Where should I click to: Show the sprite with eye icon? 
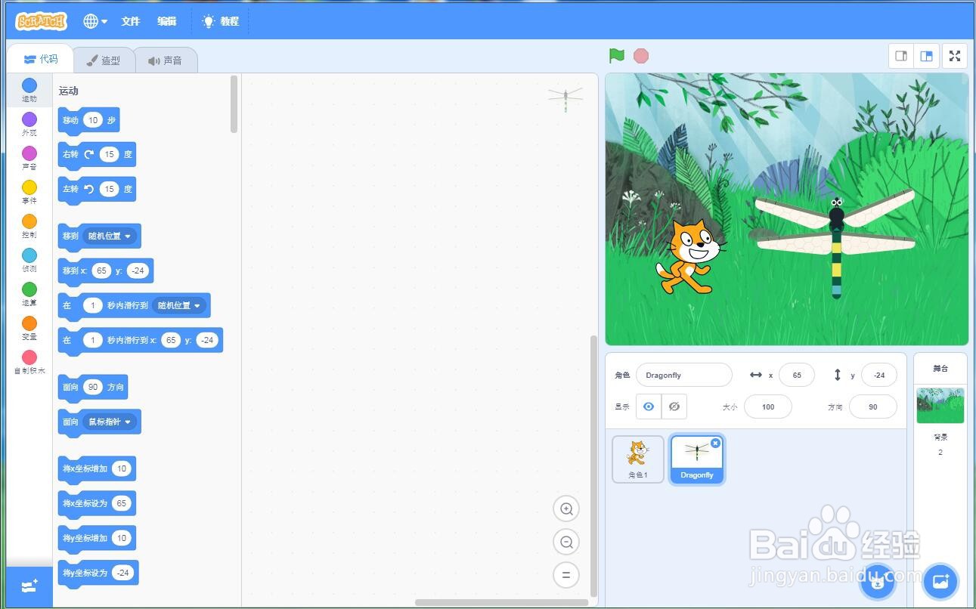[x=649, y=407]
